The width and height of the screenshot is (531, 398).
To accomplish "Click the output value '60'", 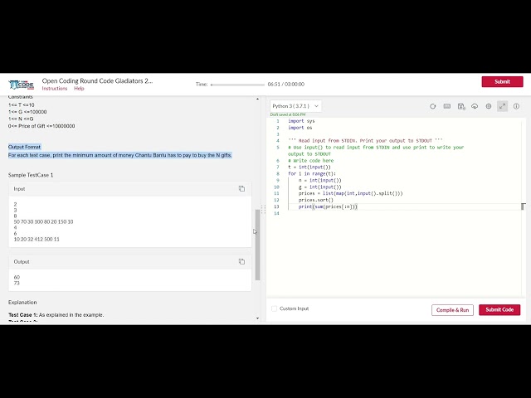I will (x=17, y=277).
